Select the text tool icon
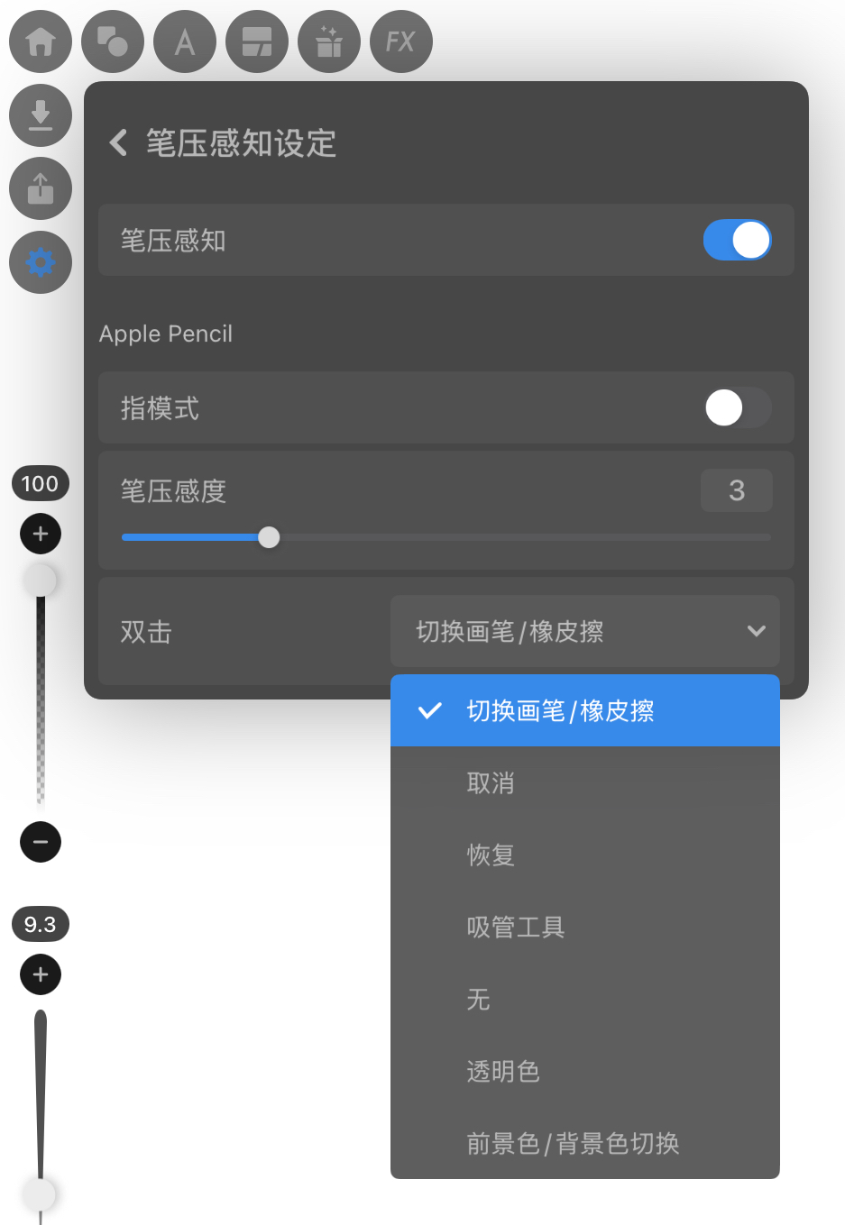Screen dimensions: 845x1225 pyautogui.click(x=185, y=41)
